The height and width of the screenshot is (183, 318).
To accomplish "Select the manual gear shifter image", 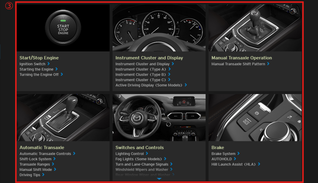I will point(255,28).
